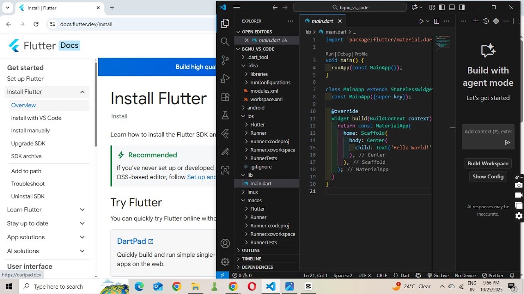This screenshot has height=294, width=524.
Task: Show chat history clock icon
Action: (486, 21)
